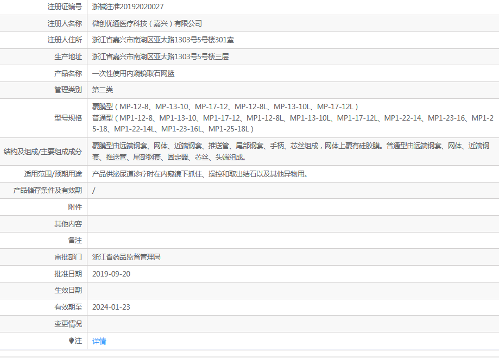499x358 pixels.
Task: Click the 产品名称 label
Action: pos(68,73)
